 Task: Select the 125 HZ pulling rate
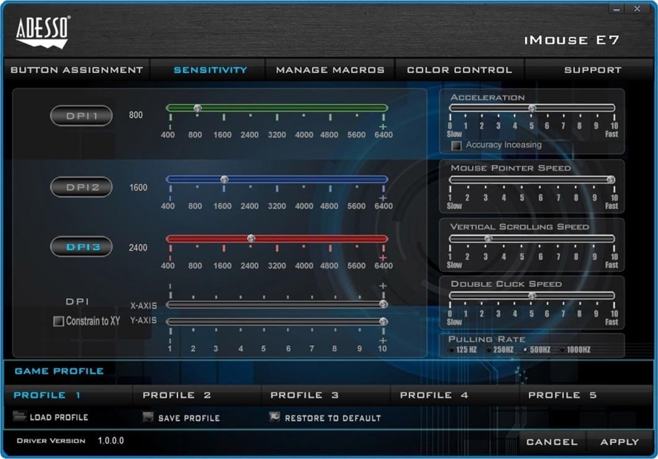click(451, 350)
